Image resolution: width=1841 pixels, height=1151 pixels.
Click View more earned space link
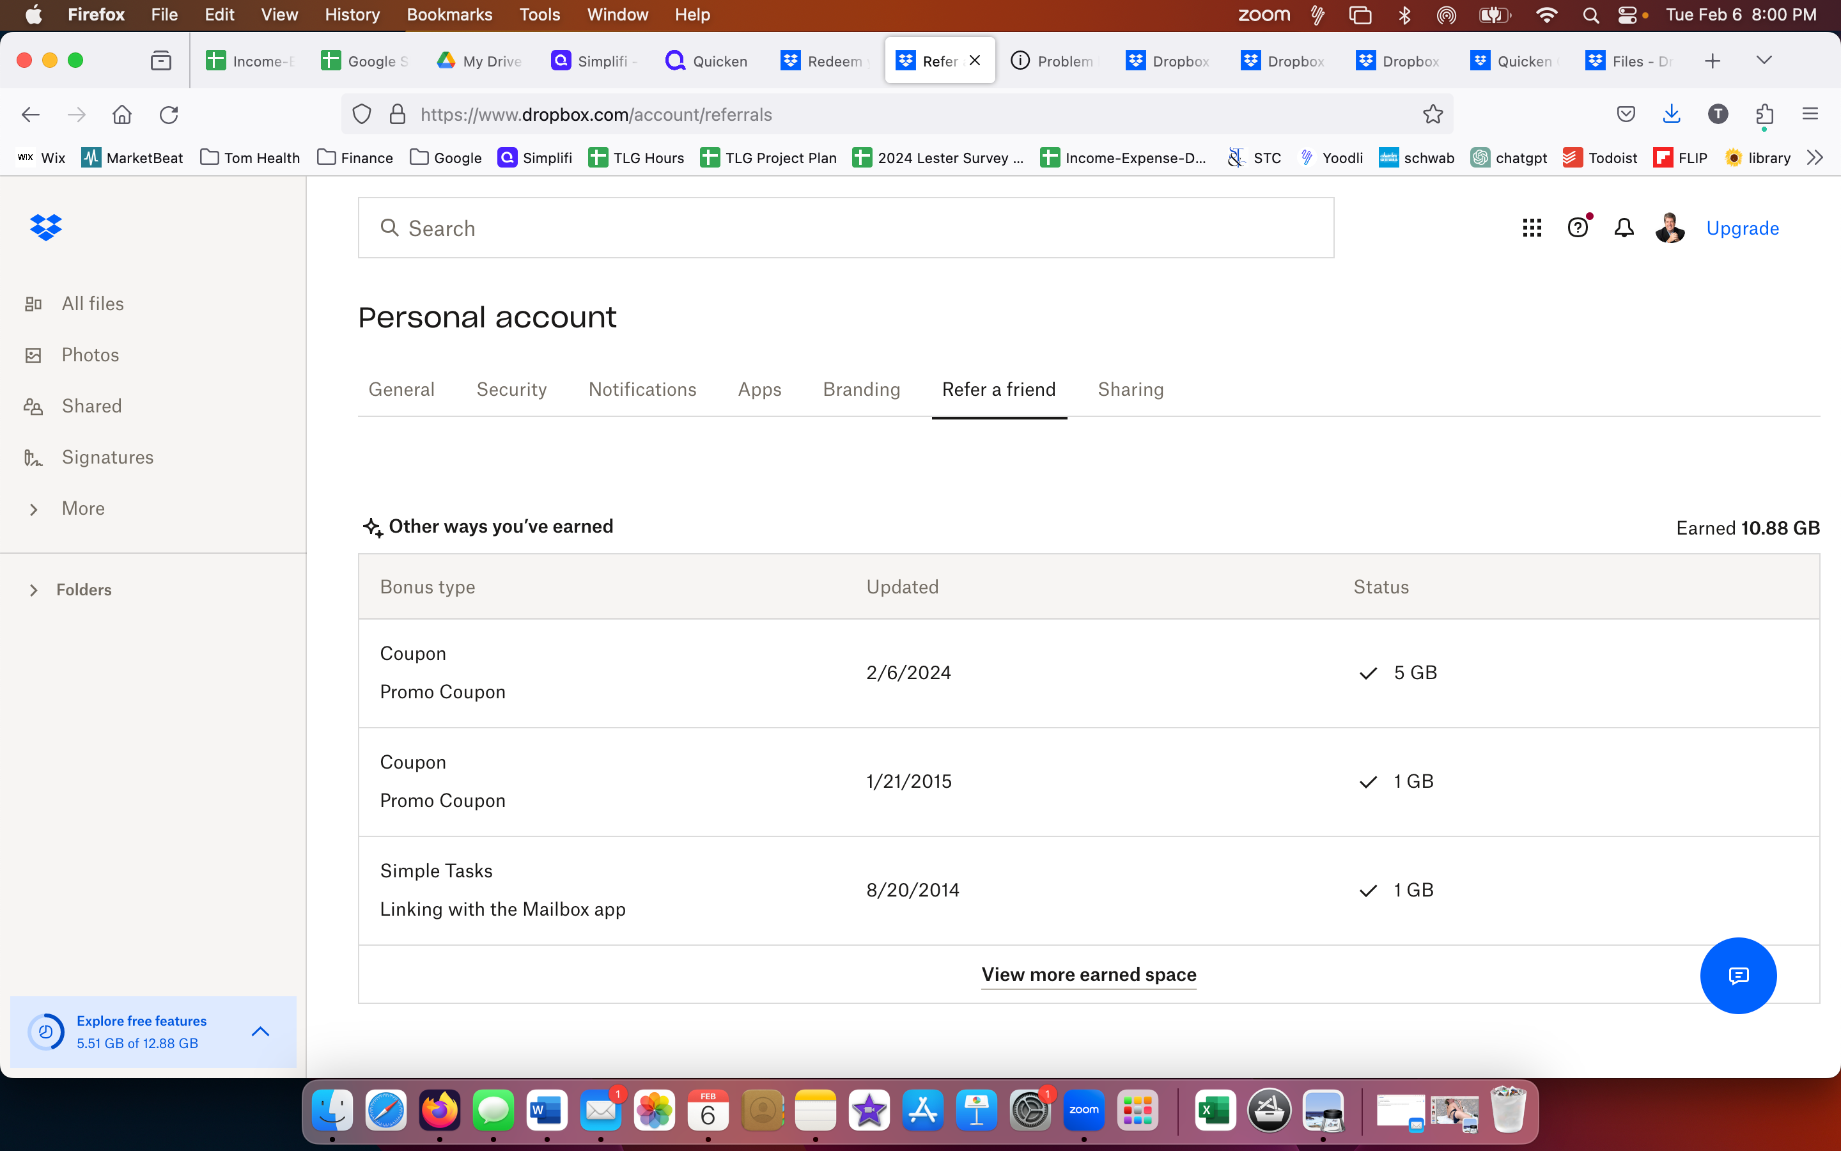(x=1088, y=973)
